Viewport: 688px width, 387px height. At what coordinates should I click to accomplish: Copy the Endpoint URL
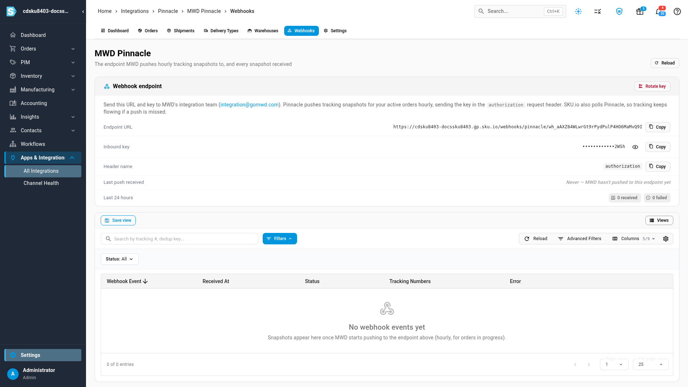point(658,127)
